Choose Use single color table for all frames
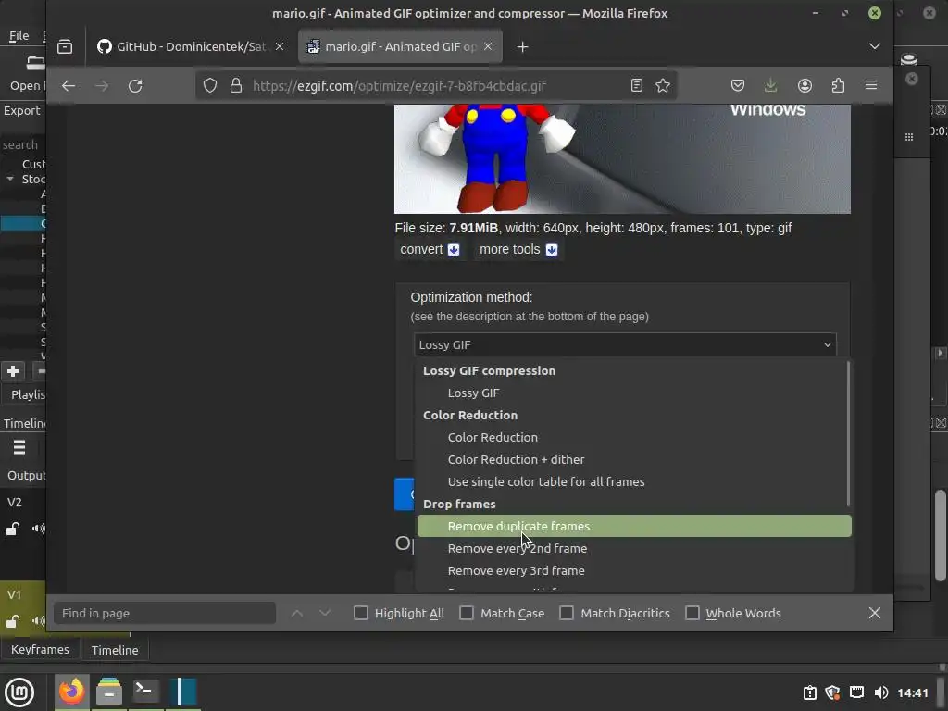Viewport: 948px width, 711px height. [x=634, y=481]
